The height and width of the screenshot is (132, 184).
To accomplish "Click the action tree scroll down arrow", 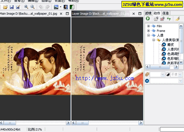I will (181, 62).
